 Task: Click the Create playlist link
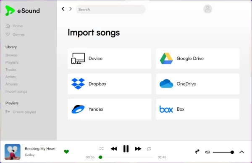tap(24, 112)
